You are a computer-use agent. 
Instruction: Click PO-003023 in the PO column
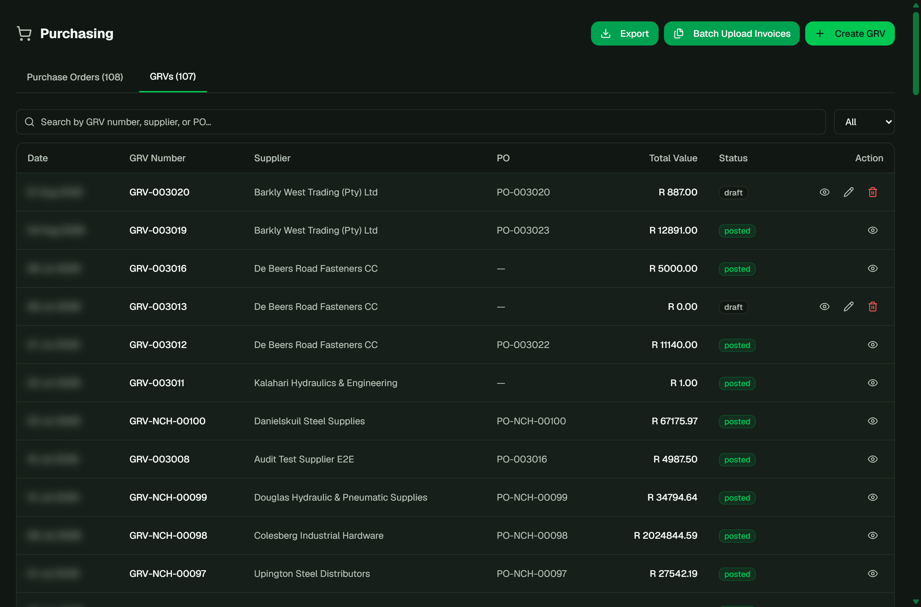[x=523, y=230]
